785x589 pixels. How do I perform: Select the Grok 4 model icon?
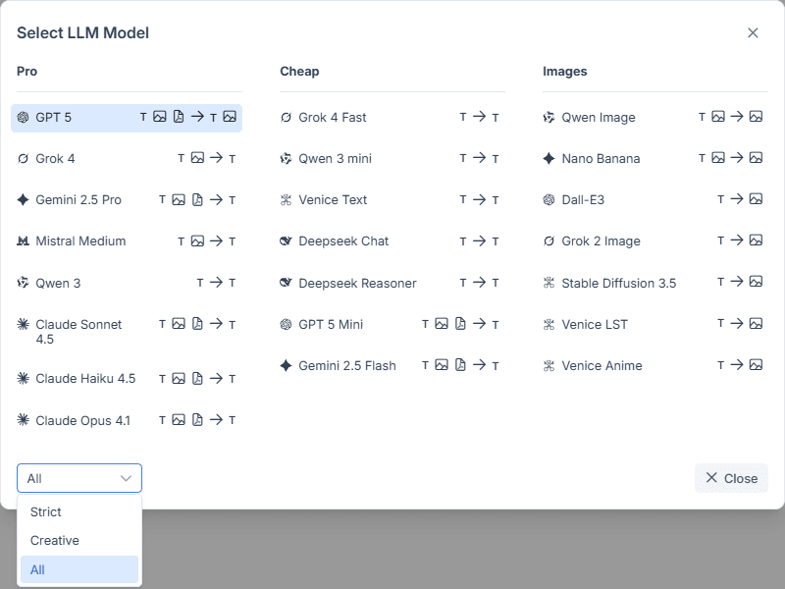point(25,158)
